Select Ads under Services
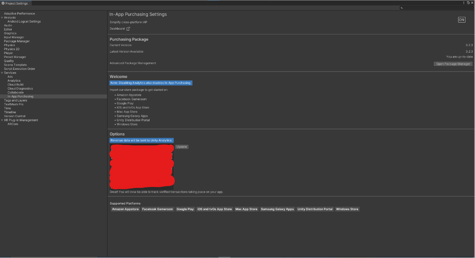Screen dimensions: 475x258 coord(10,77)
